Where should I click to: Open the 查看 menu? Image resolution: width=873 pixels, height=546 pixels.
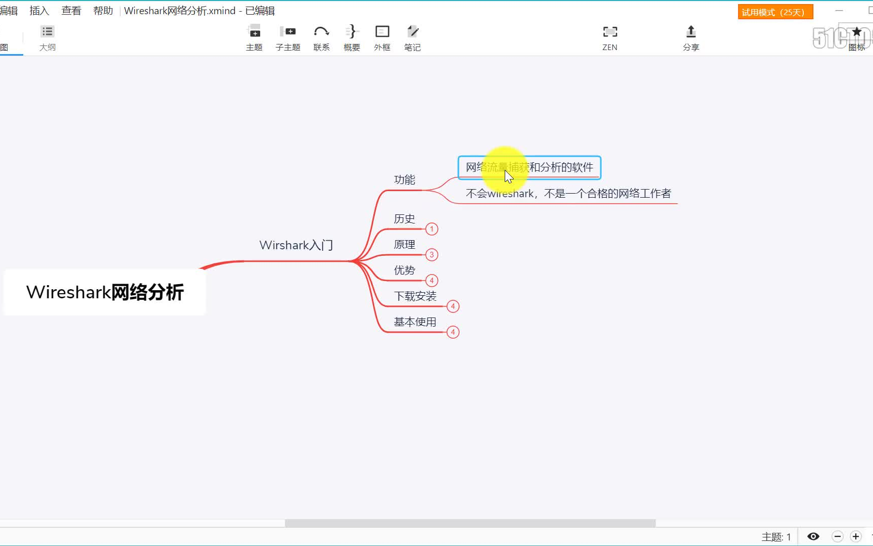click(71, 11)
